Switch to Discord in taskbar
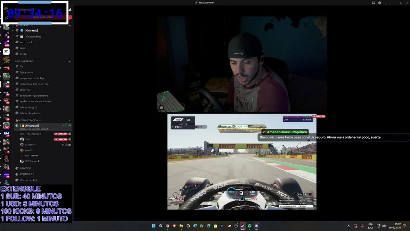410x231 pixels. pos(257,226)
